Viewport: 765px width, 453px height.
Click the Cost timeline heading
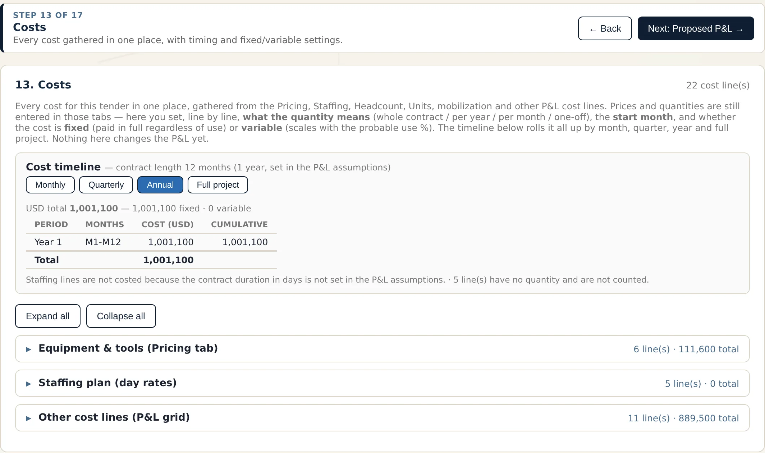click(63, 167)
